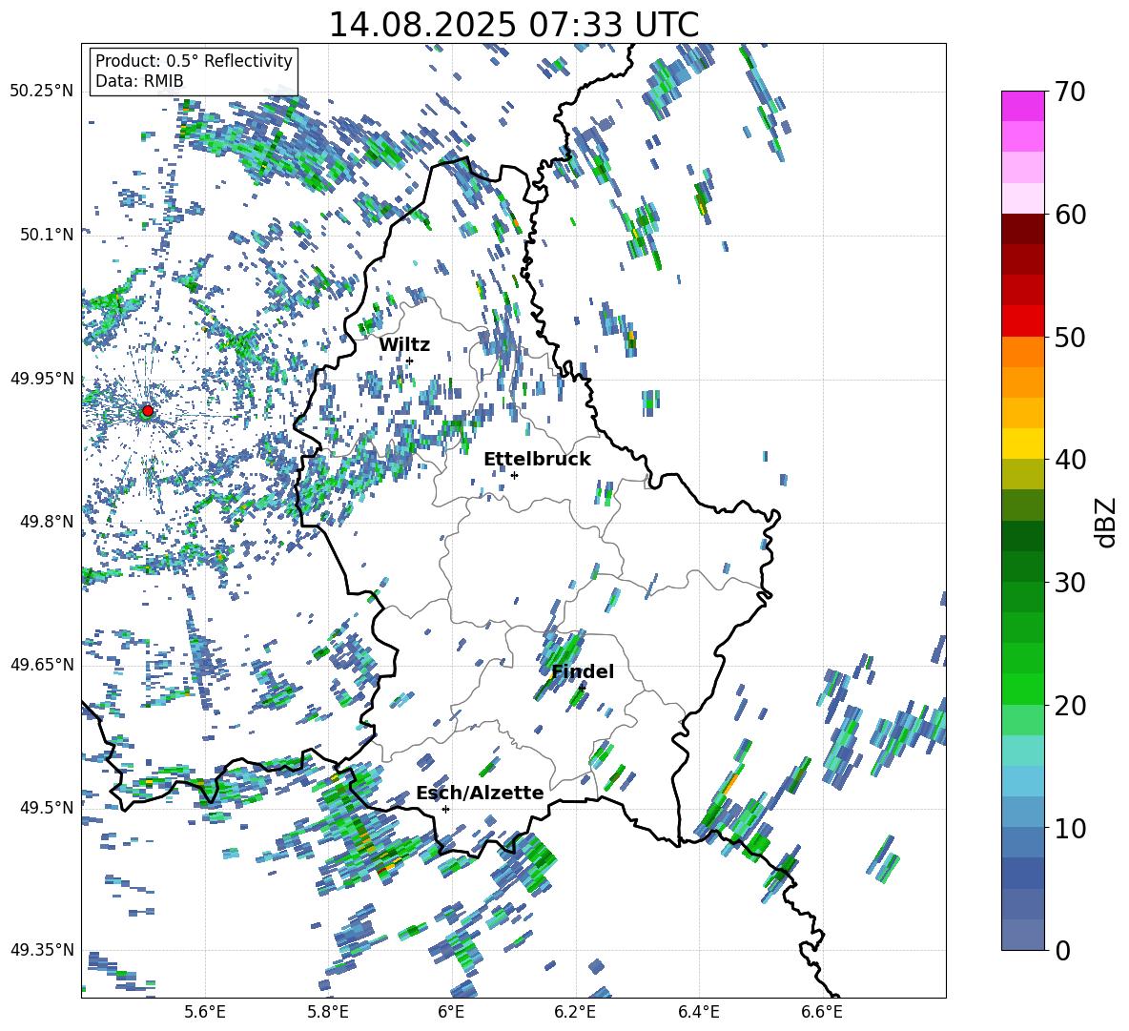Click the 'Product: 0.5° Reflectivity' label

(194, 60)
